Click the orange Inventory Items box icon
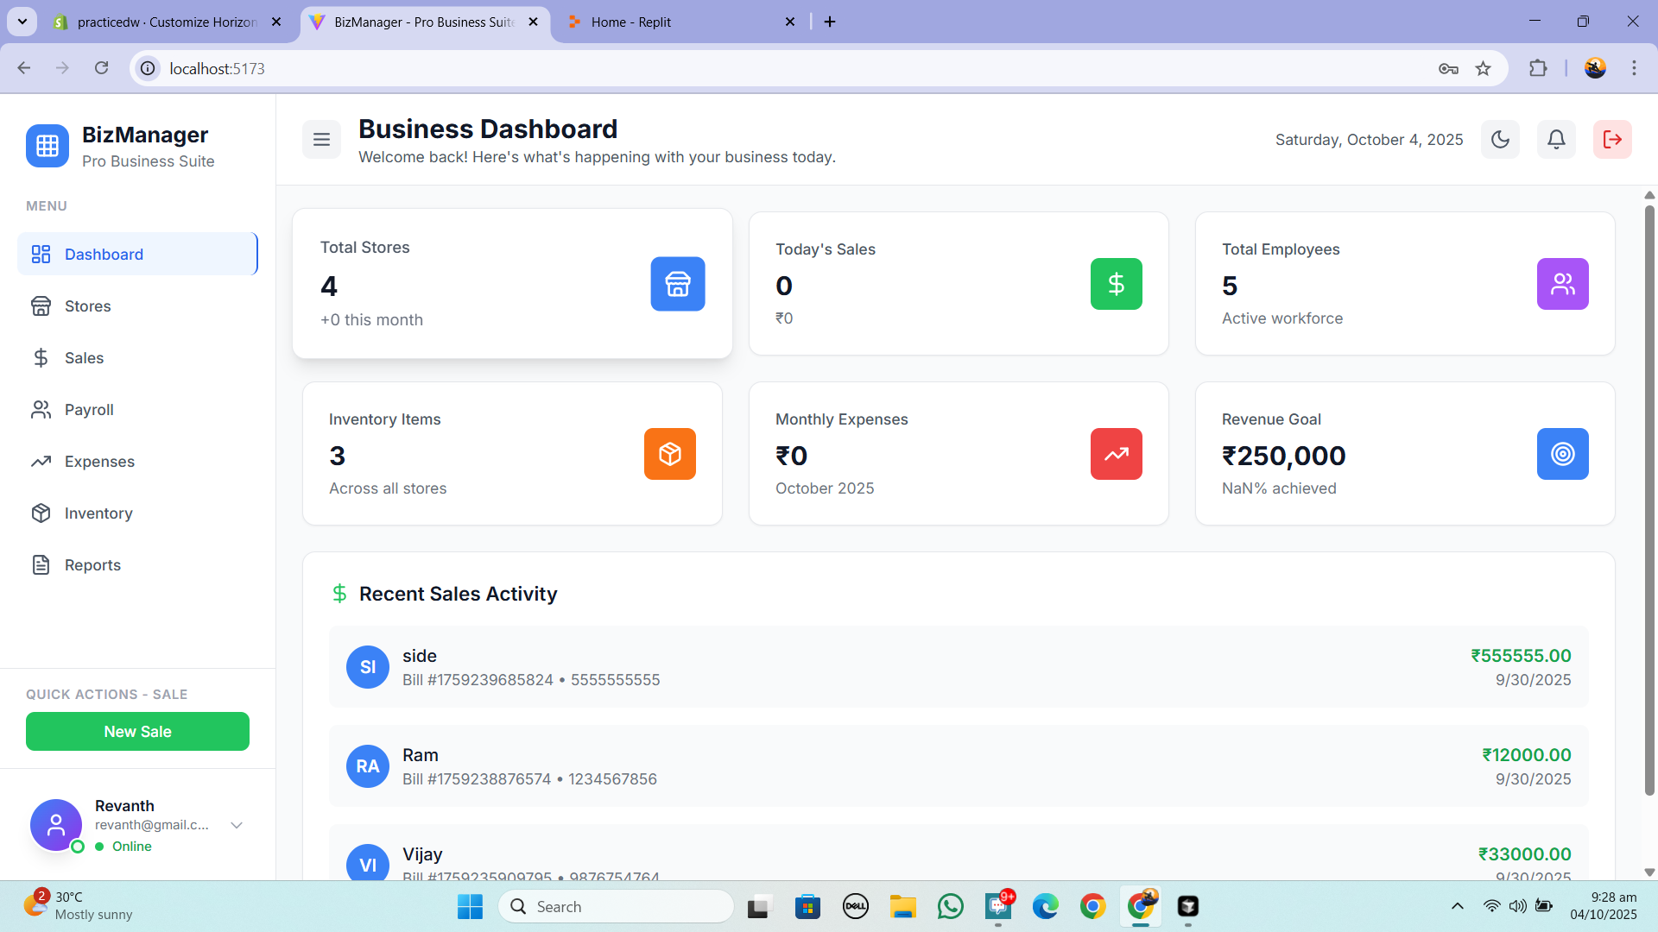The height and width of the screenshot is (932, 1658). pyautogui.click(x=669, y=454)
